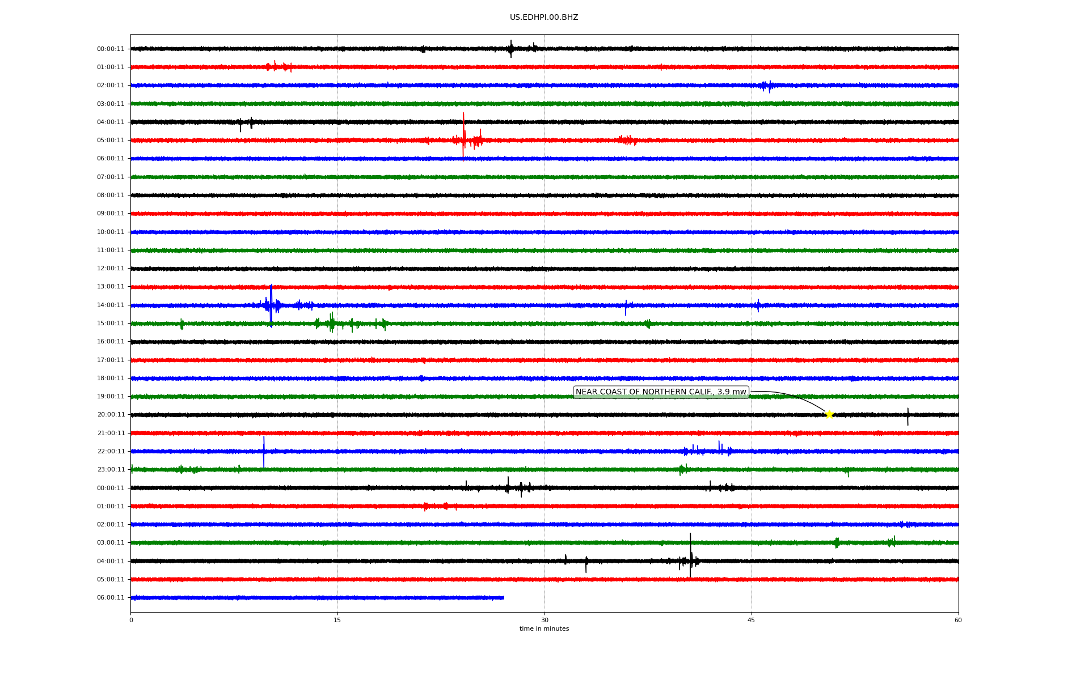Select the 10:00:11 trace label
Viewport: 1089px width, 680px height.
tap(111, 232)
